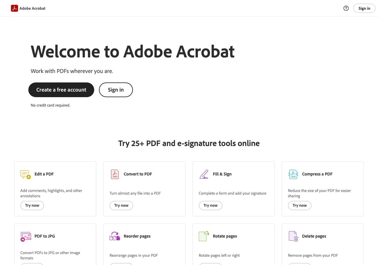
Task: Select the Delete pages trash icon
Action: [x=293, y=236]
